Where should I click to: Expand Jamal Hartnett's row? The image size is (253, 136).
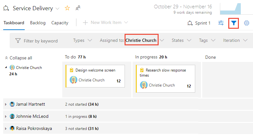pyautogui.click(x=5, y=104)
